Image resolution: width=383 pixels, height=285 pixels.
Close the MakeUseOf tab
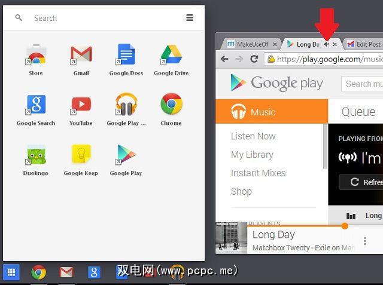[275, 44]
